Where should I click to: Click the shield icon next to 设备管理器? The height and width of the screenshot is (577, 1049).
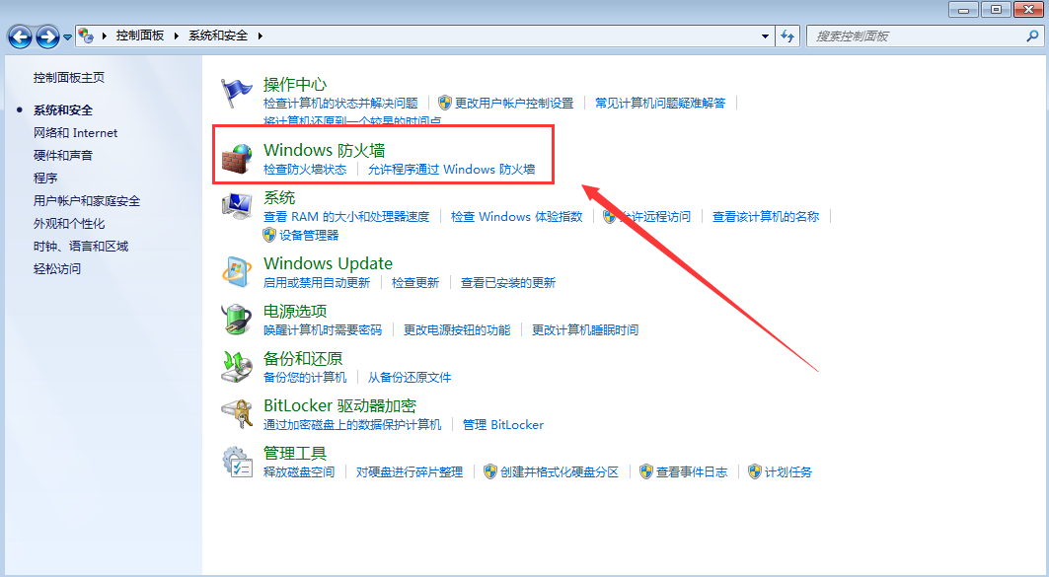click(x=269, y=235)
